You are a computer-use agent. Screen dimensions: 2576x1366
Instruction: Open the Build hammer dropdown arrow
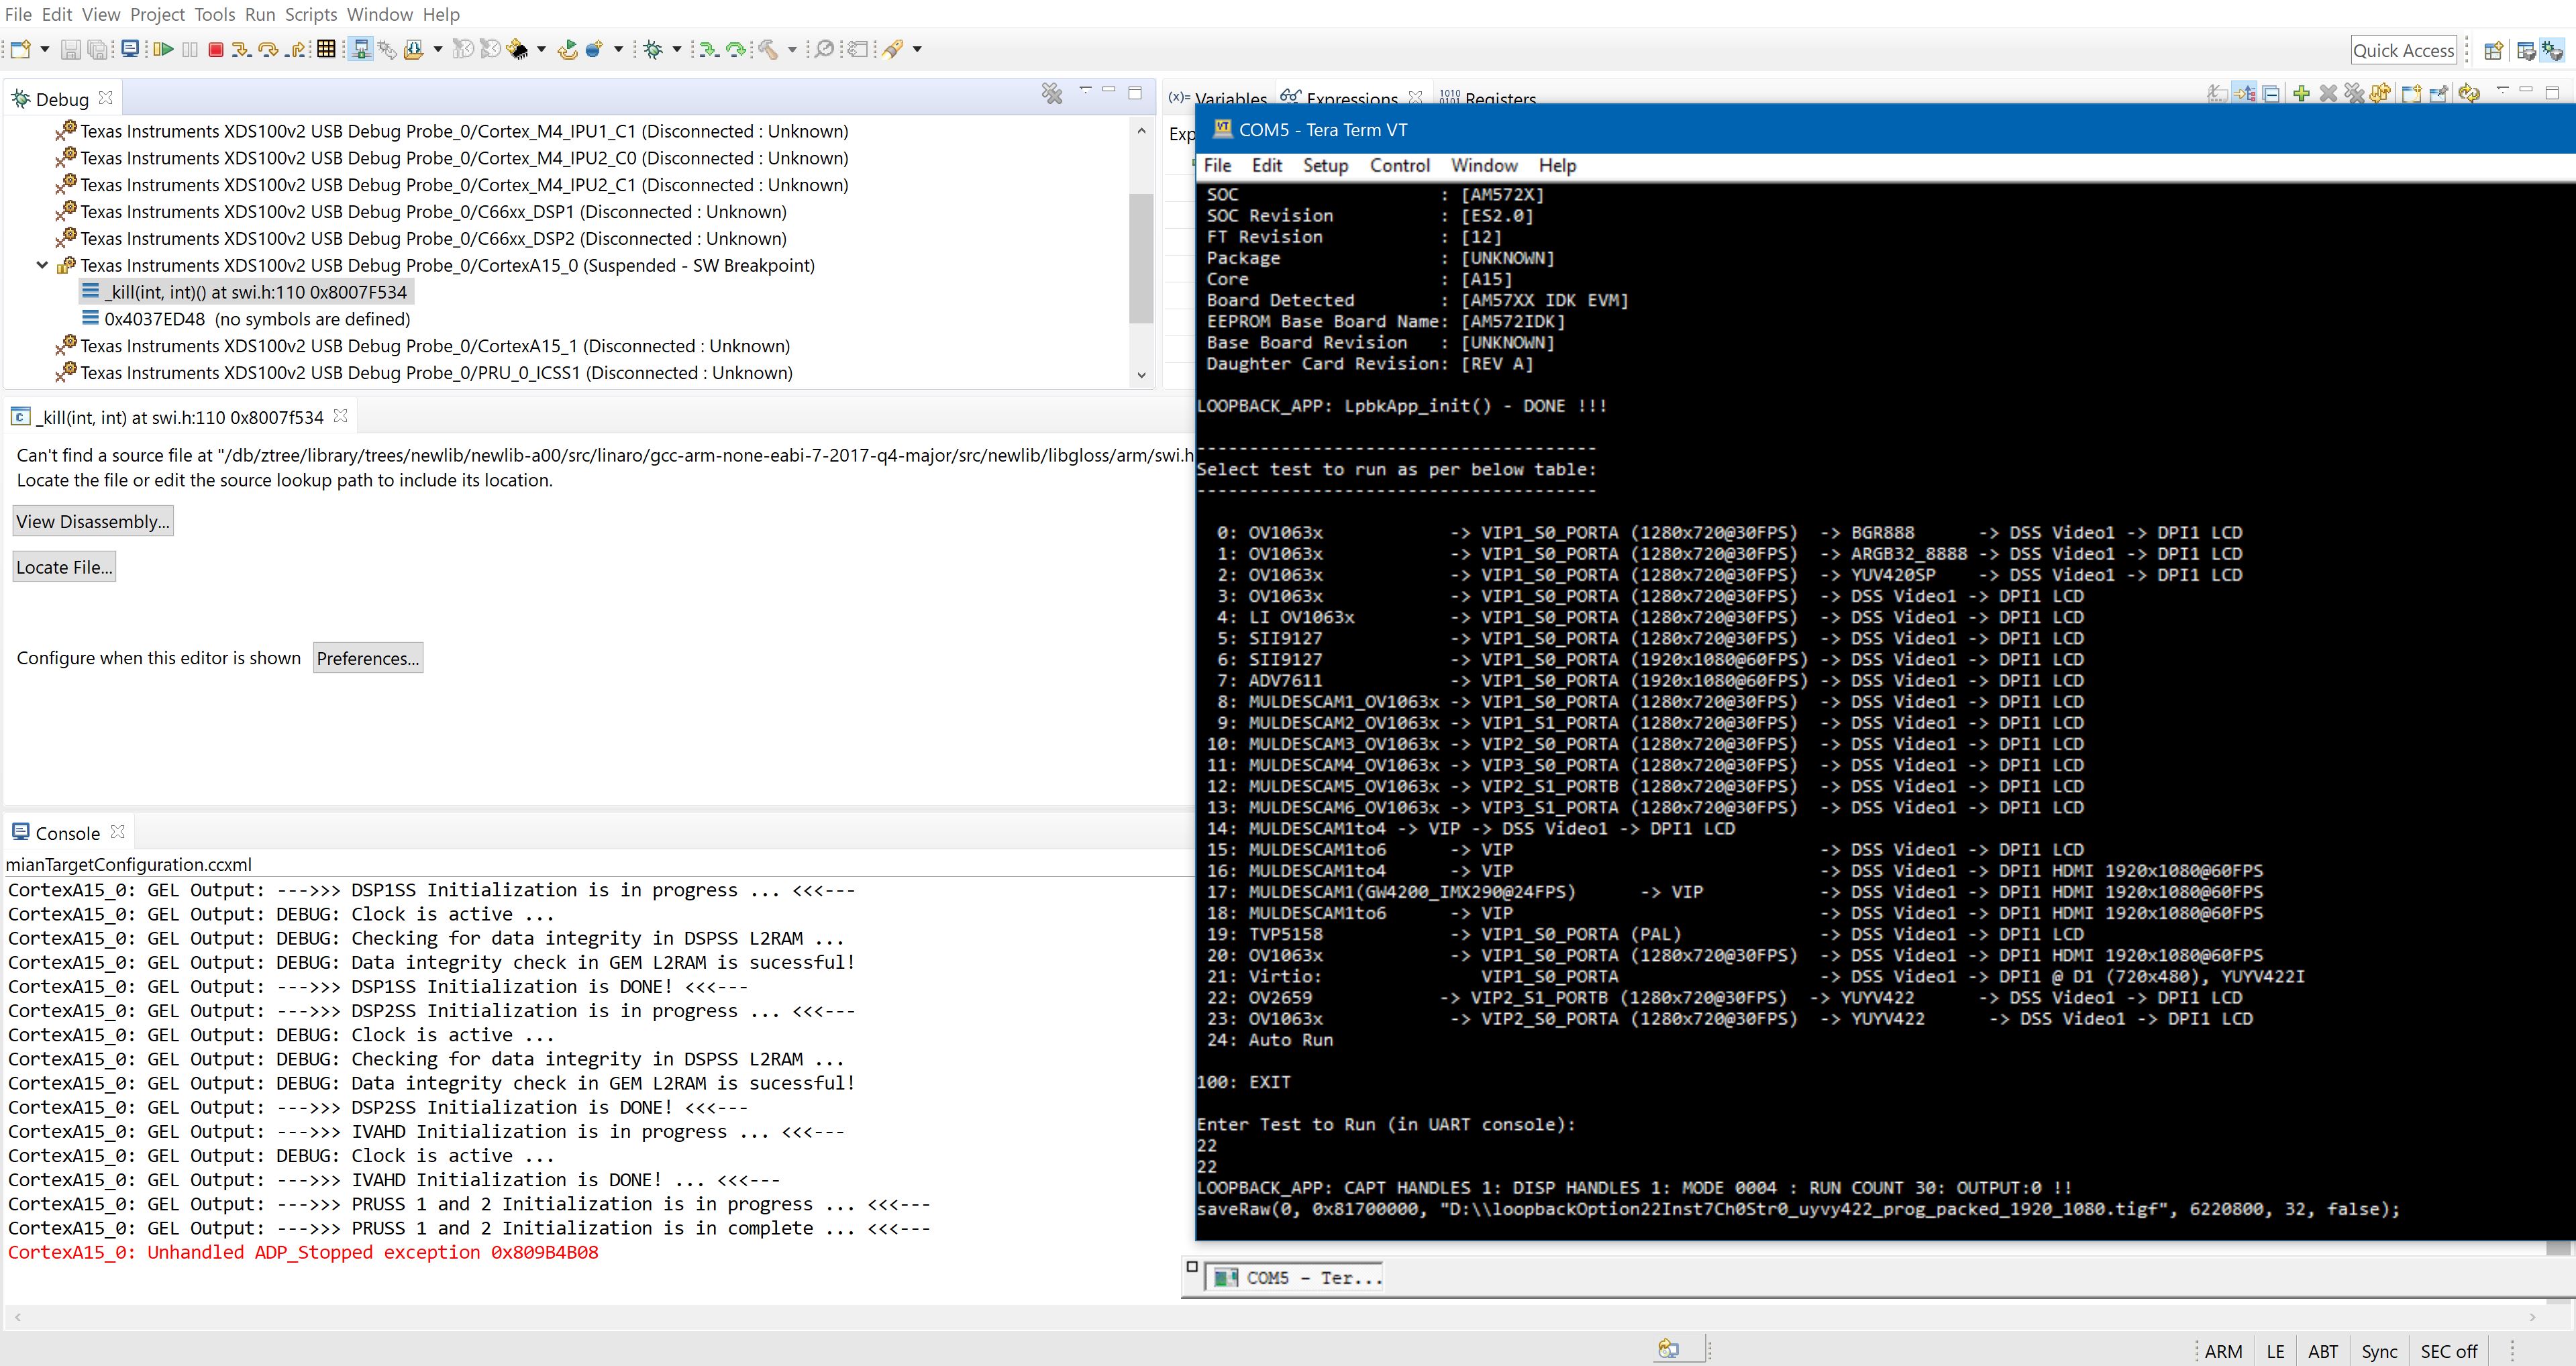point(793,49)
